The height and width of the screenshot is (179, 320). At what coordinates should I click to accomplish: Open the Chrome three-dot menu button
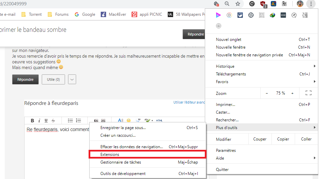coord(311,4)
